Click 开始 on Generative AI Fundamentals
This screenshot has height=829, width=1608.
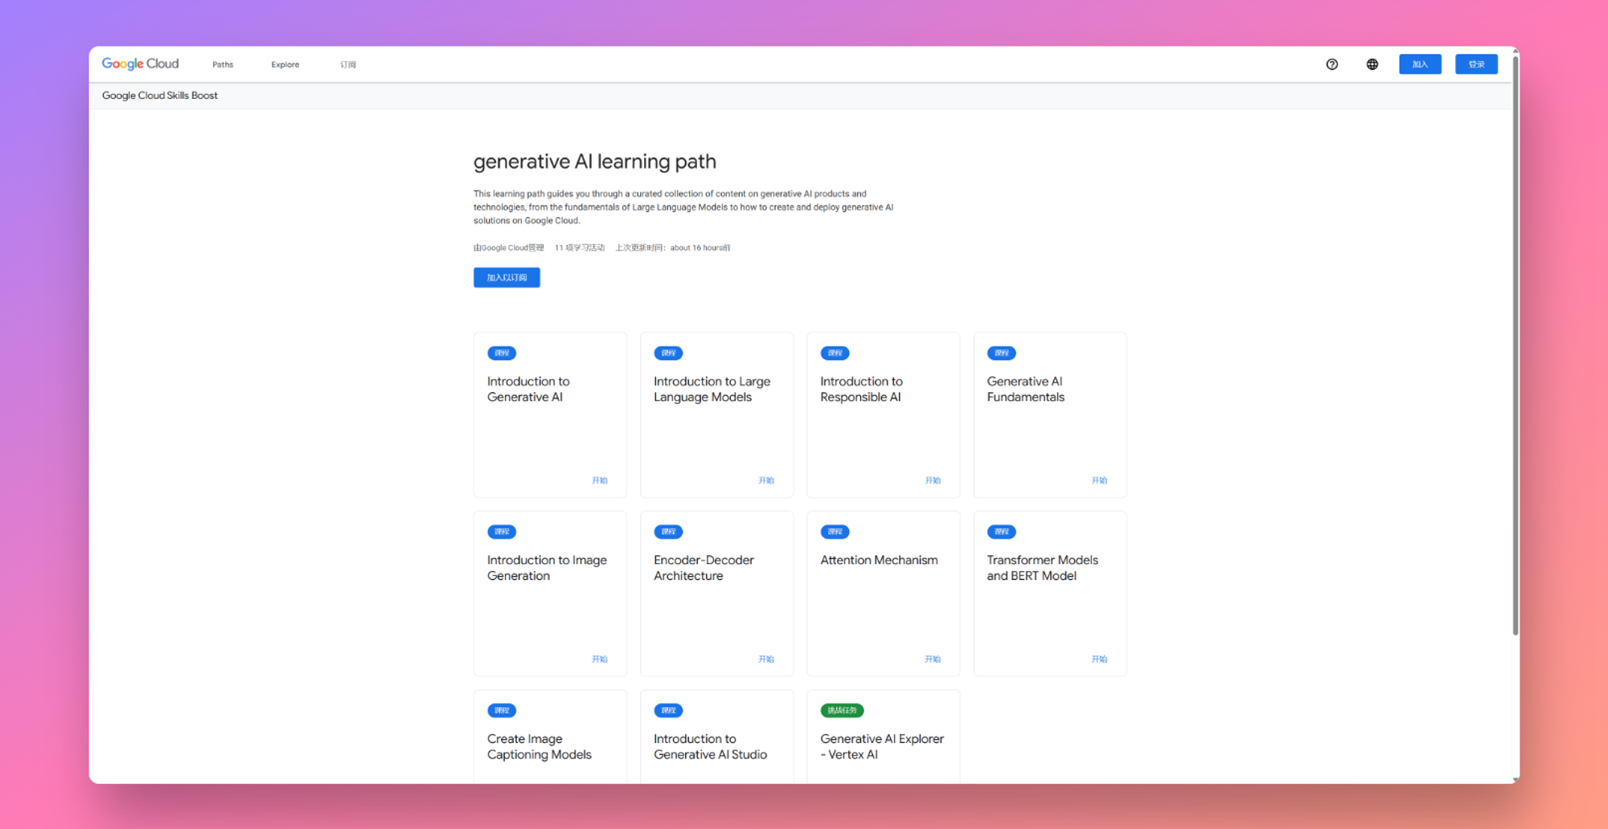click(x=1099, y=480)
